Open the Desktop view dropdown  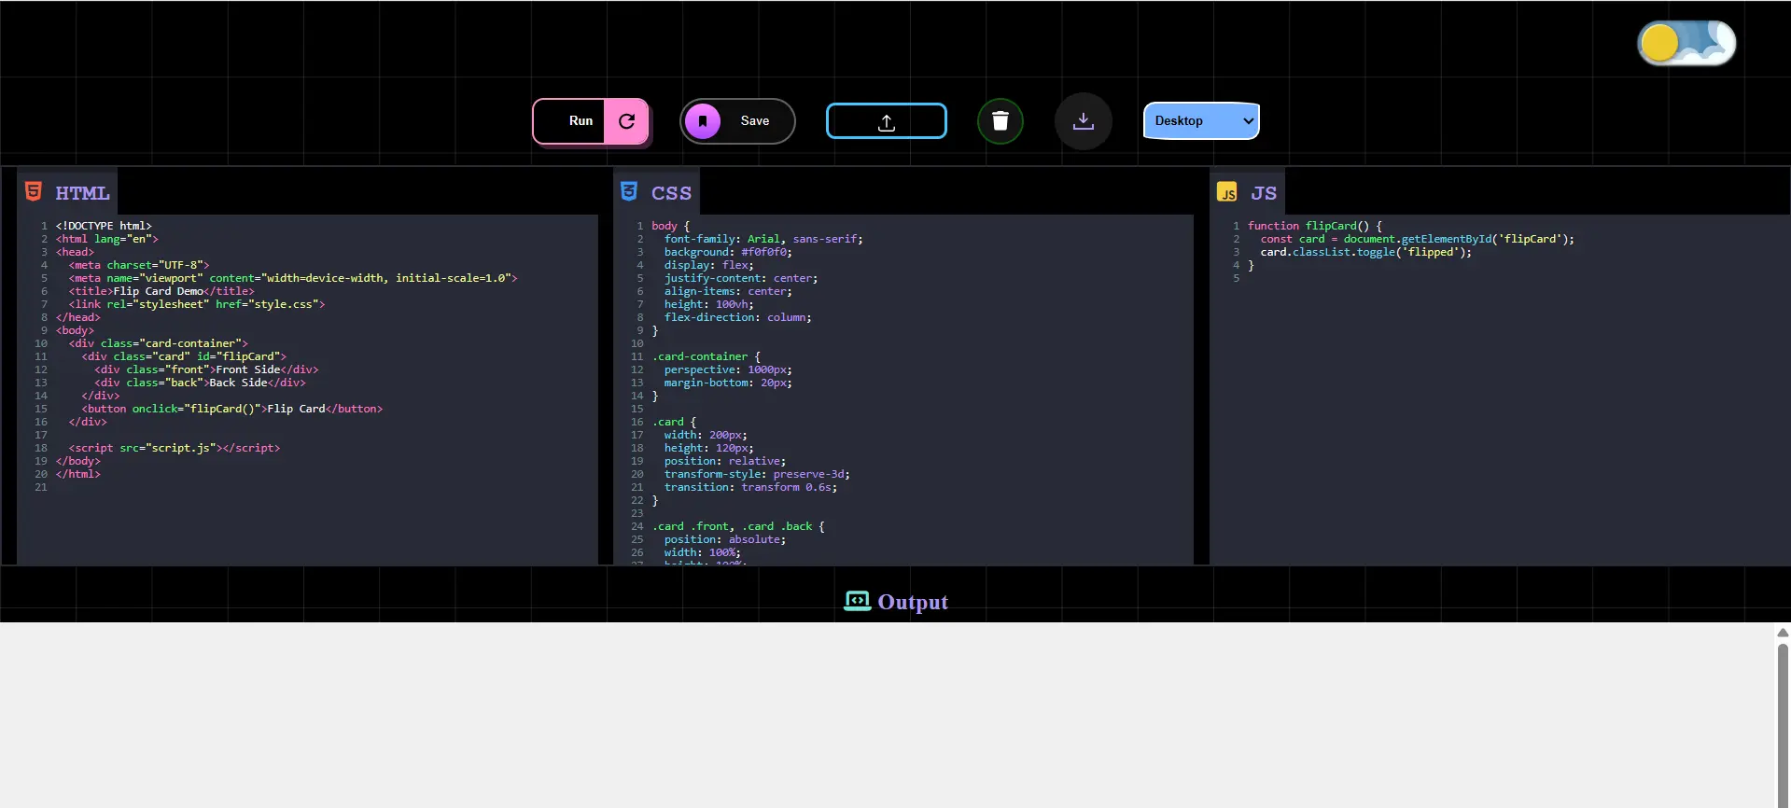1201,121
